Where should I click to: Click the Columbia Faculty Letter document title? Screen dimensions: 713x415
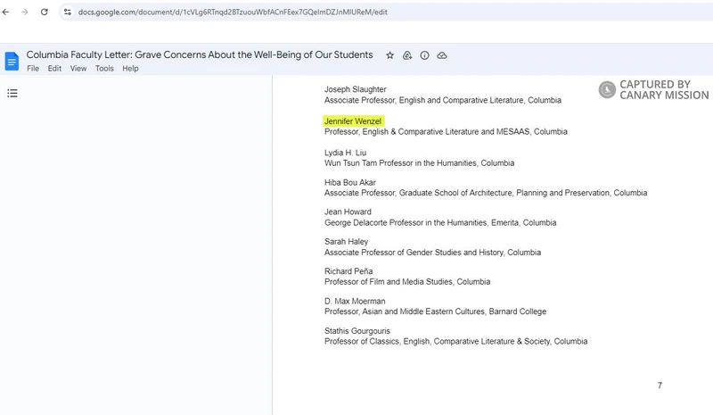coord(200,55)
